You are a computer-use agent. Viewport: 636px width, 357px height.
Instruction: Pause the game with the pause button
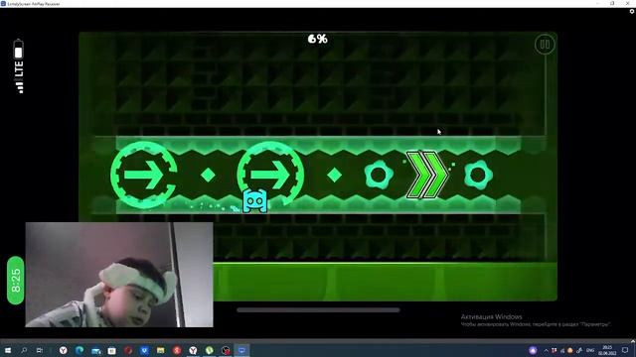(545, 44)
